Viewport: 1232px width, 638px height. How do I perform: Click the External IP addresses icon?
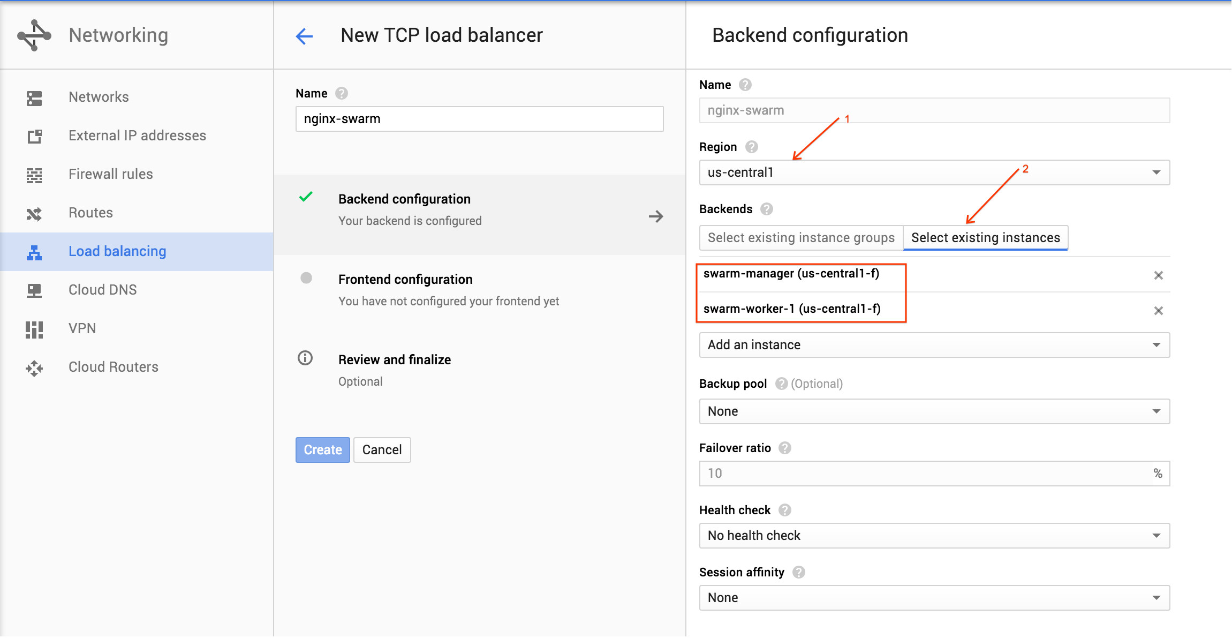pyautogui.click(x=34, y=137)
